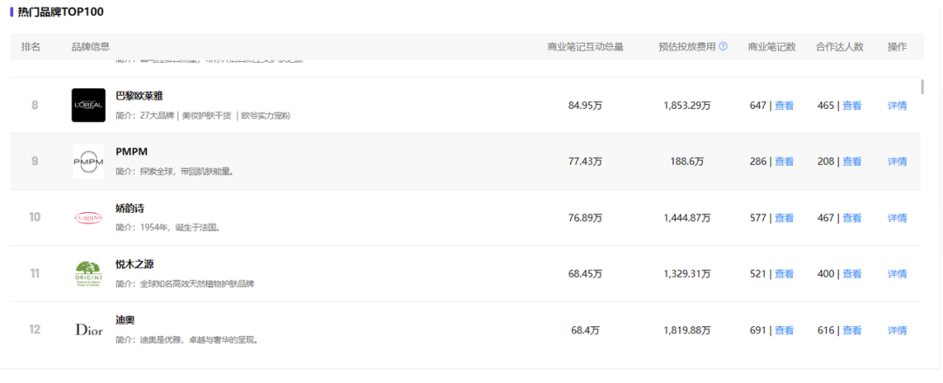Open 详情 for PMPM
Screen dimensions: 943x383
[897, 161]
